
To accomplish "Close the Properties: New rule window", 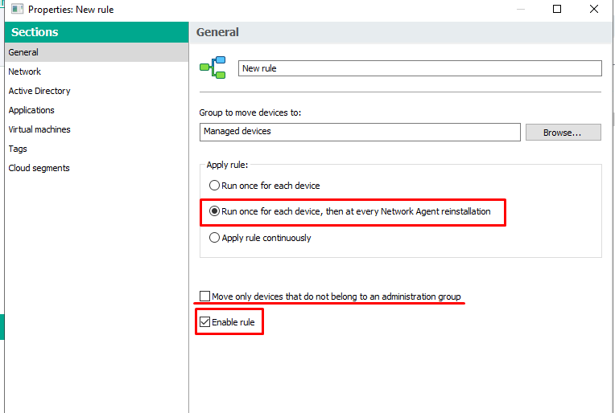I will tap(594, 9).
